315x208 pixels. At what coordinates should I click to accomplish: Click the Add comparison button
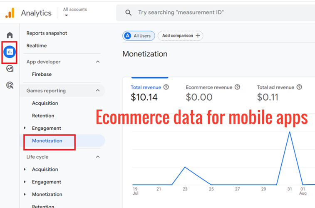coord(181,36)
